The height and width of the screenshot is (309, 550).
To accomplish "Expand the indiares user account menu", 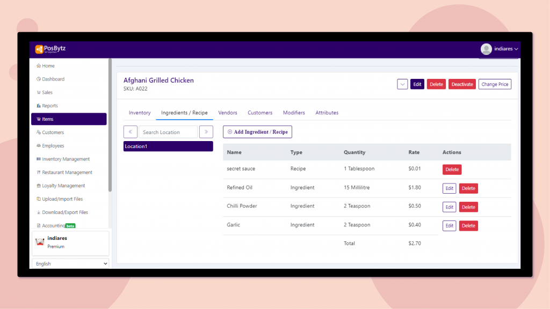I will (501, 49).
